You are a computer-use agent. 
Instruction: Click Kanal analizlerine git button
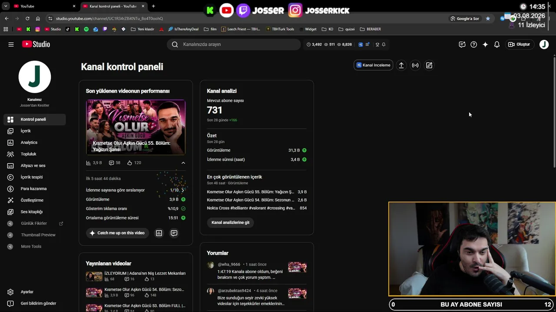point(231,222)
